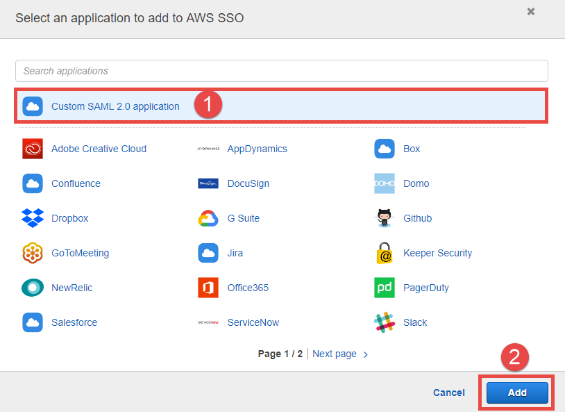Select the Keeper Security application name
Image resolution: width=565 pixels, height=412 pixels.
tap(437, 253)
